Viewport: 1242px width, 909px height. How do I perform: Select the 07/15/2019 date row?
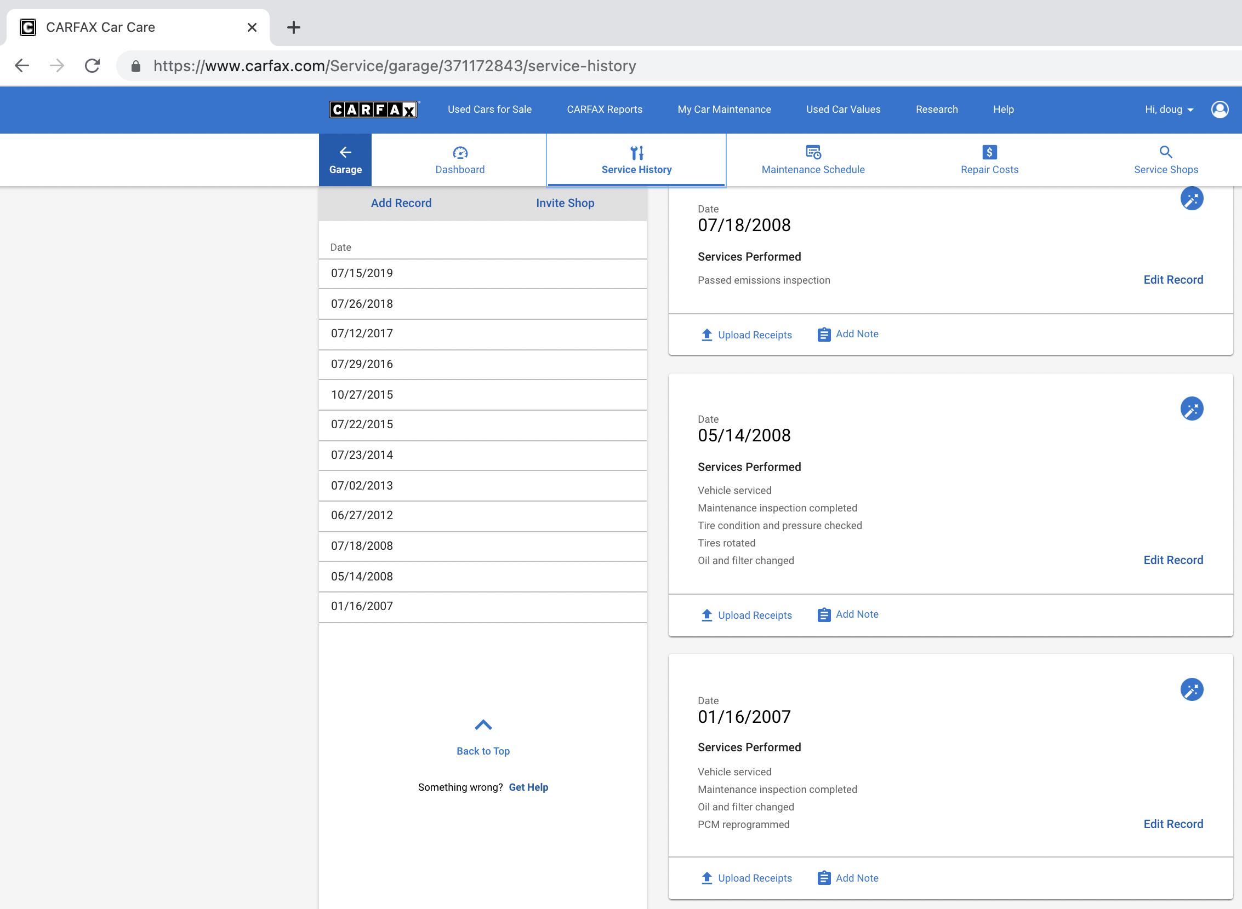coord(482,273)
